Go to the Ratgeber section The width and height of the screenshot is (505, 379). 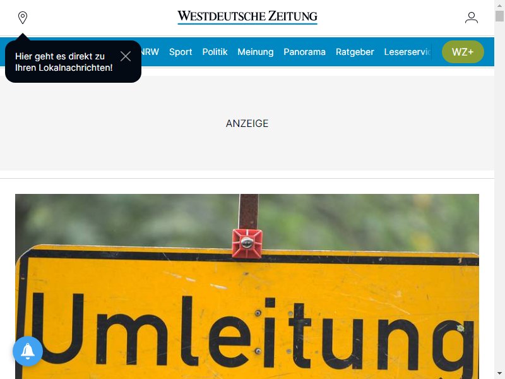pyautogui.click(x=355, y=52)
